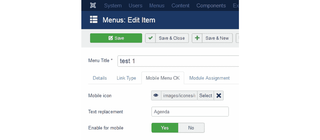
Task: Click the plus icon on Save & New
Action: click(197, 38)
